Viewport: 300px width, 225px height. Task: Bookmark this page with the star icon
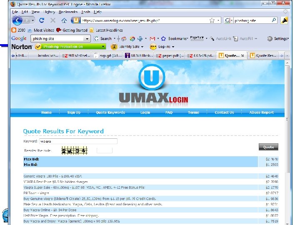[x=212, y=20]
